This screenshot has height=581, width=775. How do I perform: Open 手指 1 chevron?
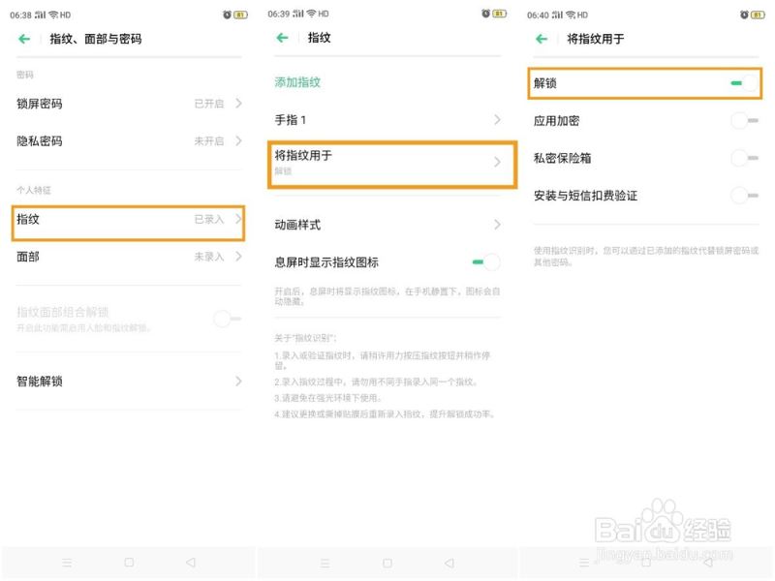[x=497, y=119]
